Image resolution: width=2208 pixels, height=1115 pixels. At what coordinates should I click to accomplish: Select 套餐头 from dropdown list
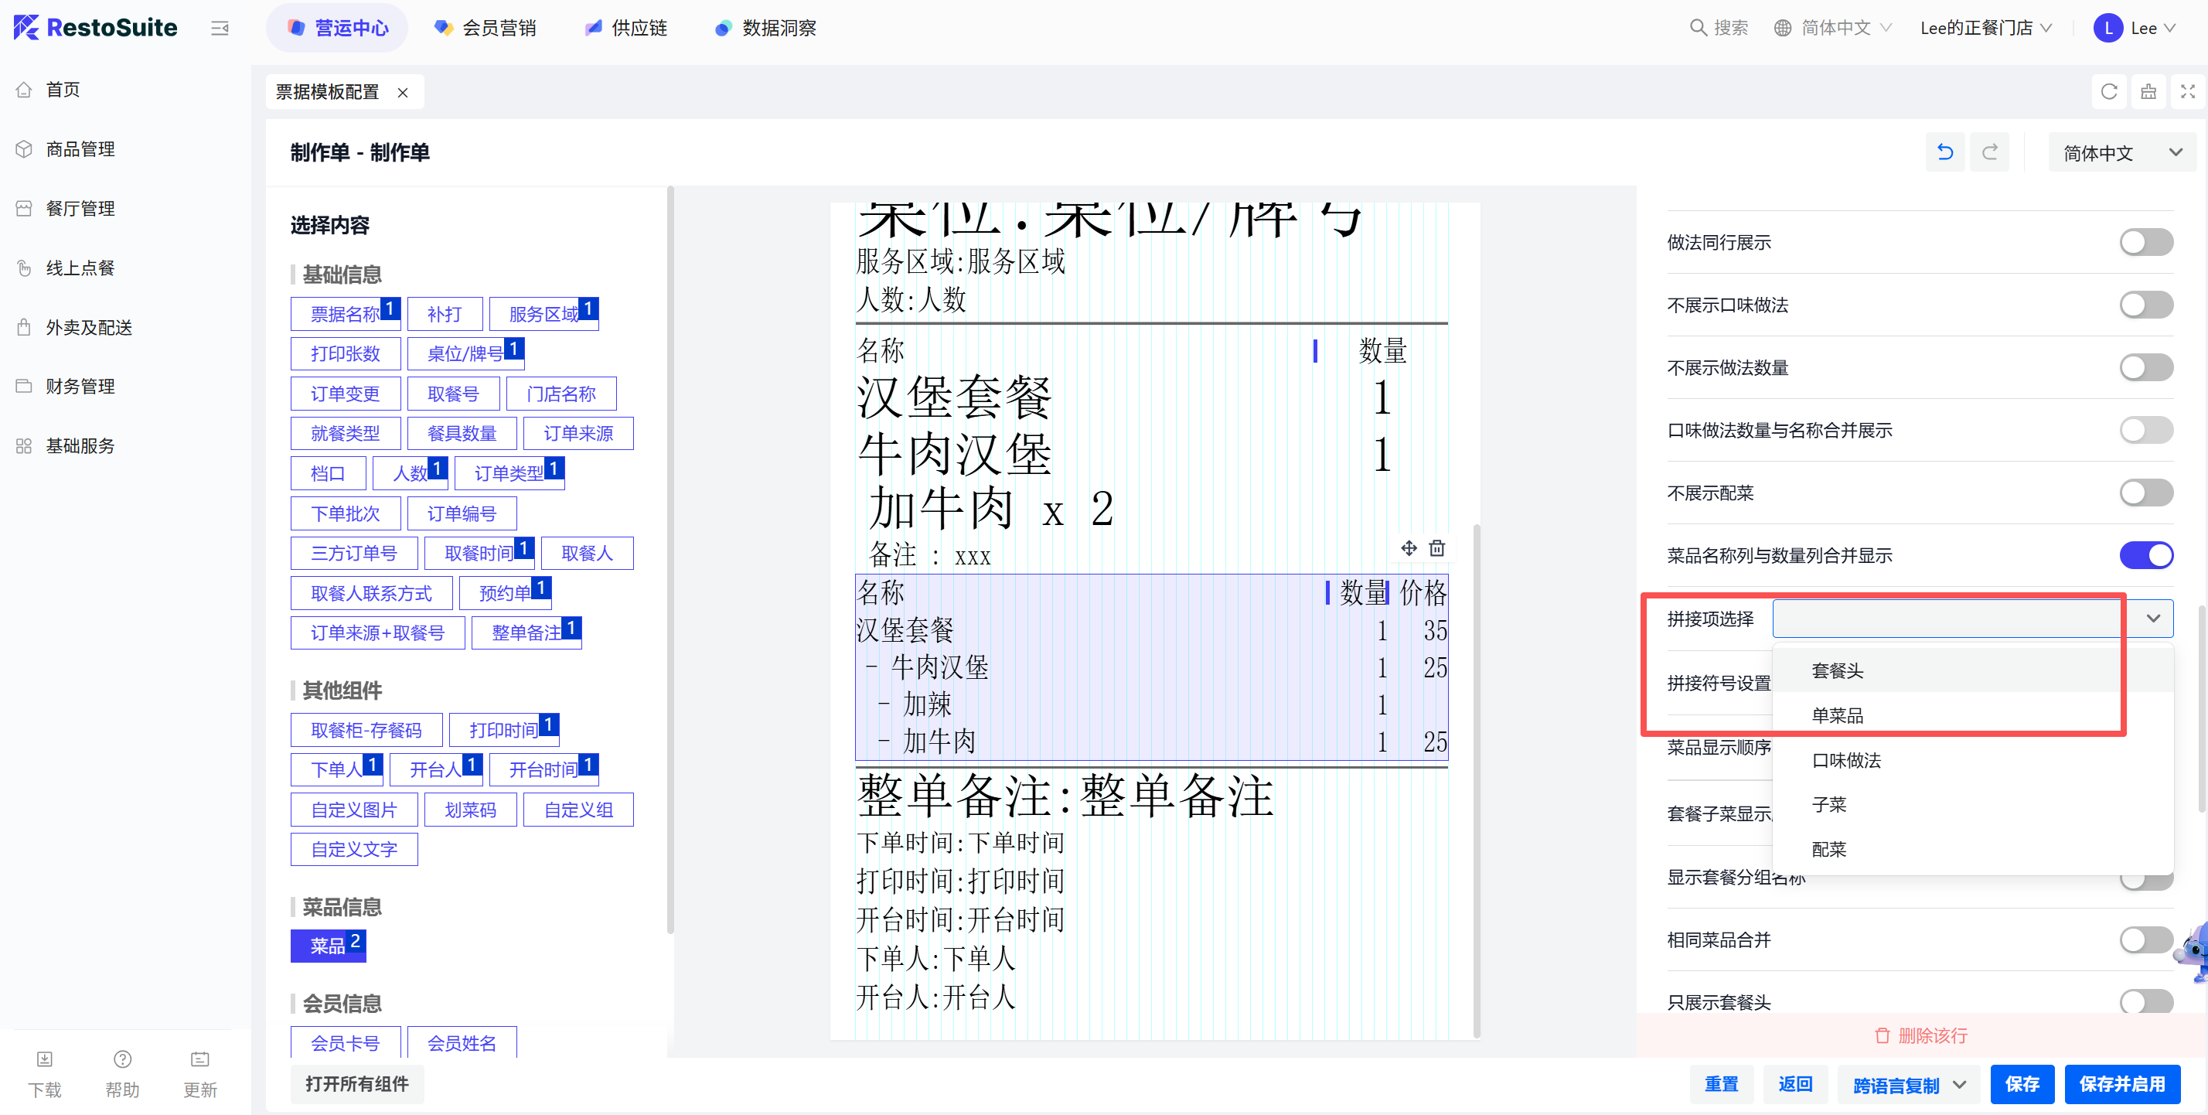tap(1837, 671)
